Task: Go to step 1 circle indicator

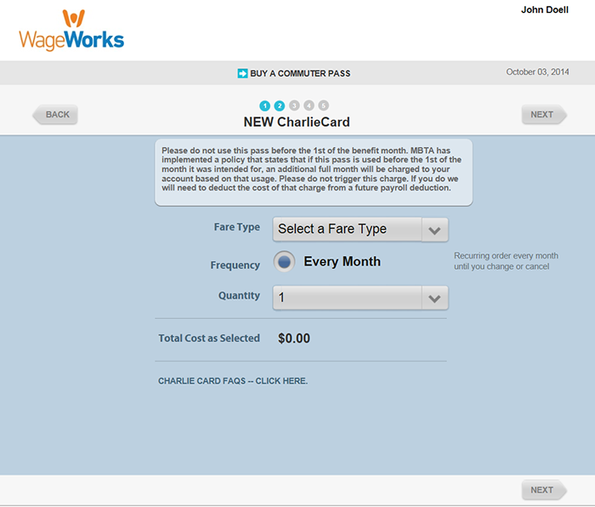Action: pyautogui.click(x=265, y=105)
